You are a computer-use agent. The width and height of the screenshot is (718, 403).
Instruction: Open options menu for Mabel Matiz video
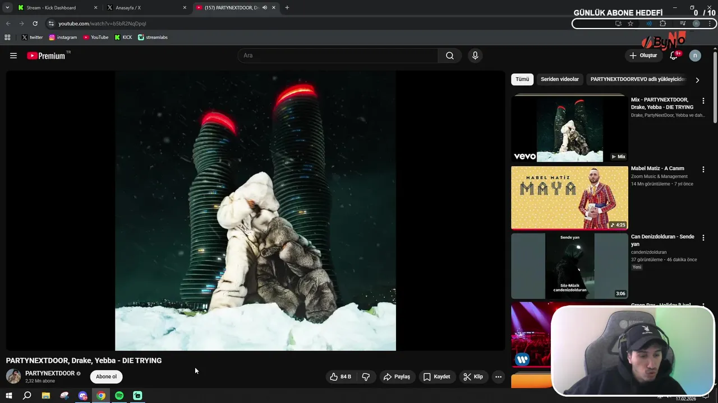tap(703, 170)
